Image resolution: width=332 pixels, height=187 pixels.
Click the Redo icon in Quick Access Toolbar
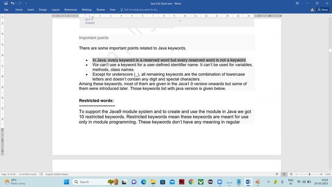coord(20,4)
